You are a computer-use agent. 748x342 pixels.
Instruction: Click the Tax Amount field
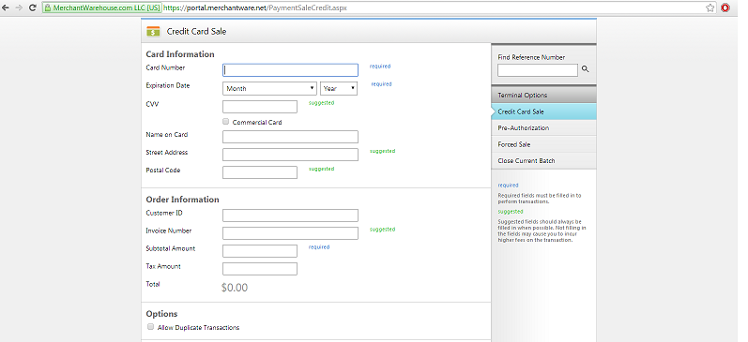coord(260,269)
